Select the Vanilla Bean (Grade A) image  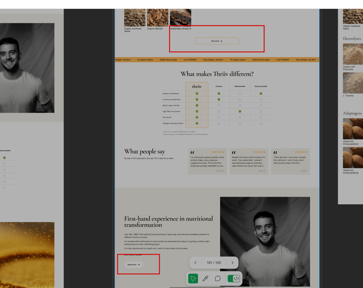point(181,17)
